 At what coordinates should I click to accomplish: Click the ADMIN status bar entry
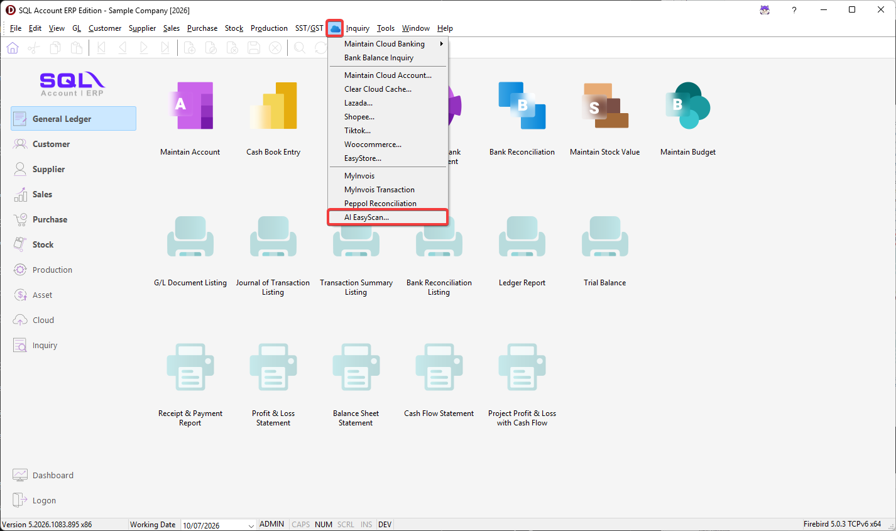(272, 524)
